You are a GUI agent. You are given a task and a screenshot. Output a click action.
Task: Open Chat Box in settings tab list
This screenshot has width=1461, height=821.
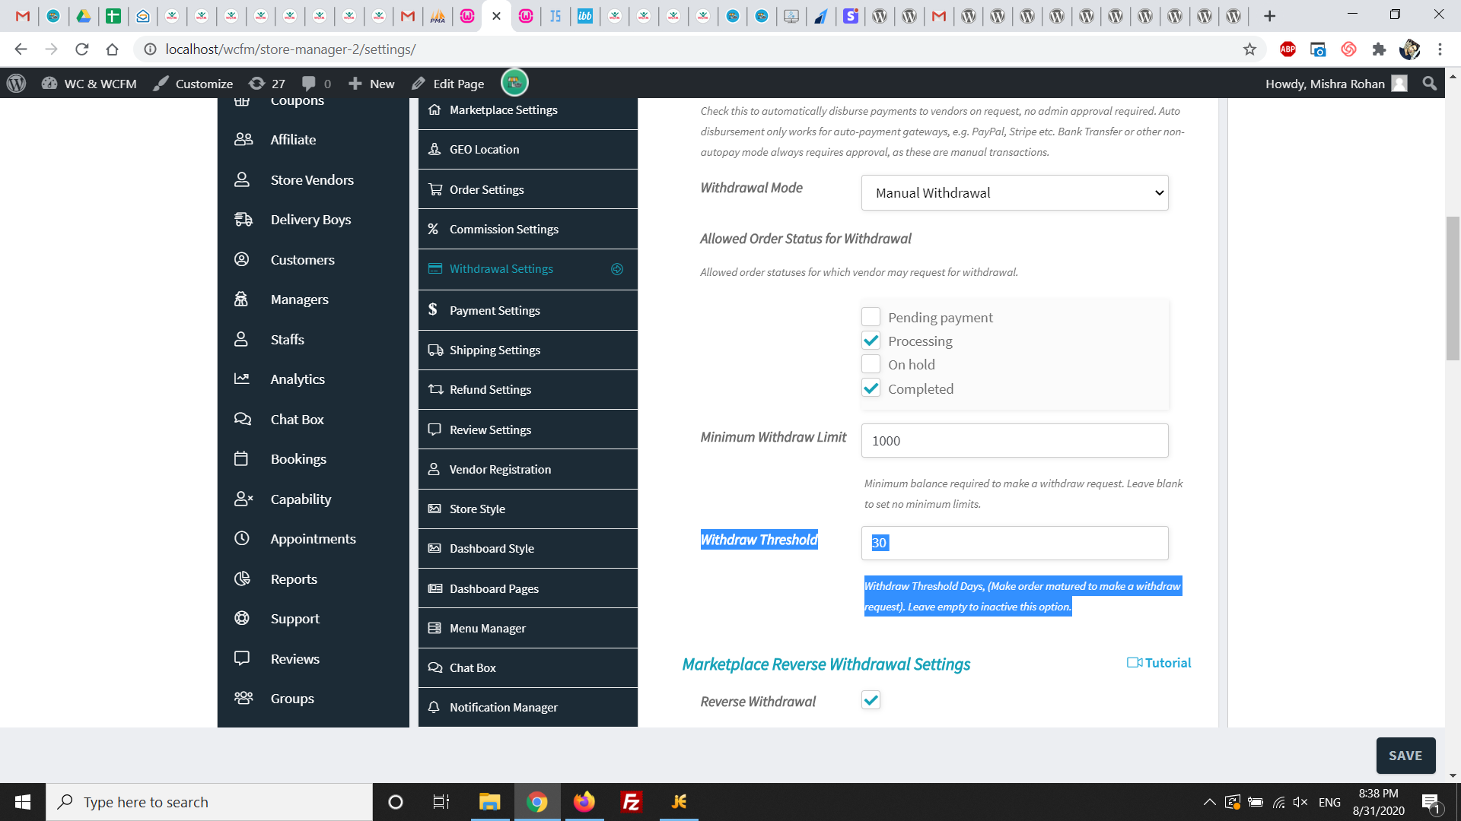pos(527,667)
